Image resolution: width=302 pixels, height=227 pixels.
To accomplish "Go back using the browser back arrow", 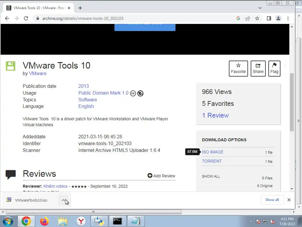I will 7,18.
